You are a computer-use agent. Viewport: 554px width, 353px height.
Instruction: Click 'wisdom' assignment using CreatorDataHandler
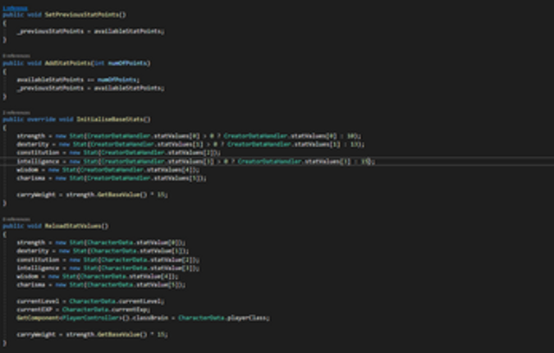pyautogui.click(x=108, y=170)
